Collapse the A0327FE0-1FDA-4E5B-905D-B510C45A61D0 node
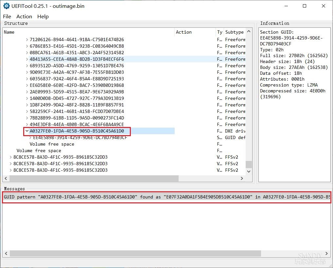333x268 pixels. [x=27, y=131]
